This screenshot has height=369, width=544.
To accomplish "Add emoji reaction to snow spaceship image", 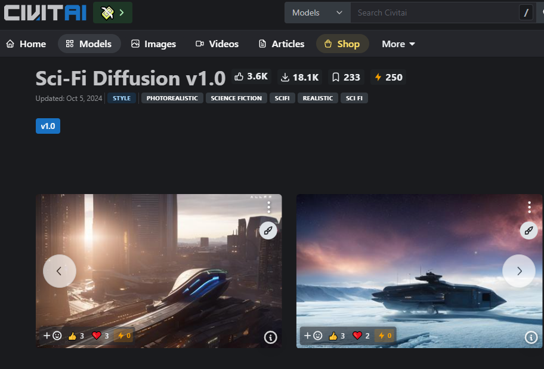I will 313,336.
